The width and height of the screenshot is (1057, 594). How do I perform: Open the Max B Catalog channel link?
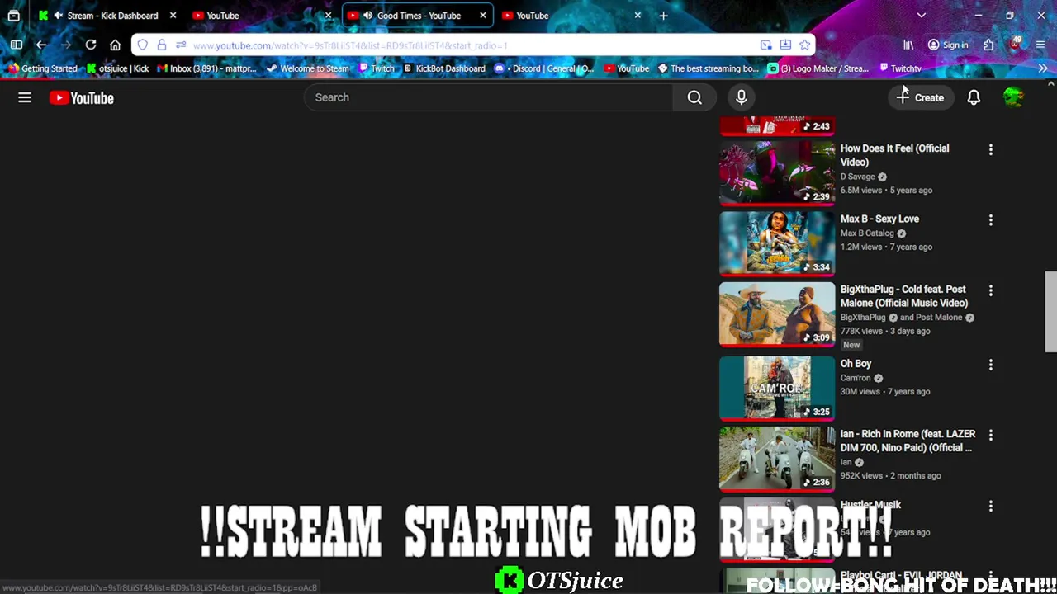pos(867,233)
